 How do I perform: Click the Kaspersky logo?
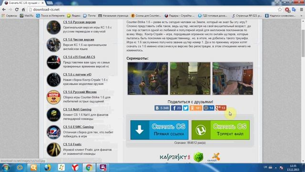(x=175, y=157)
